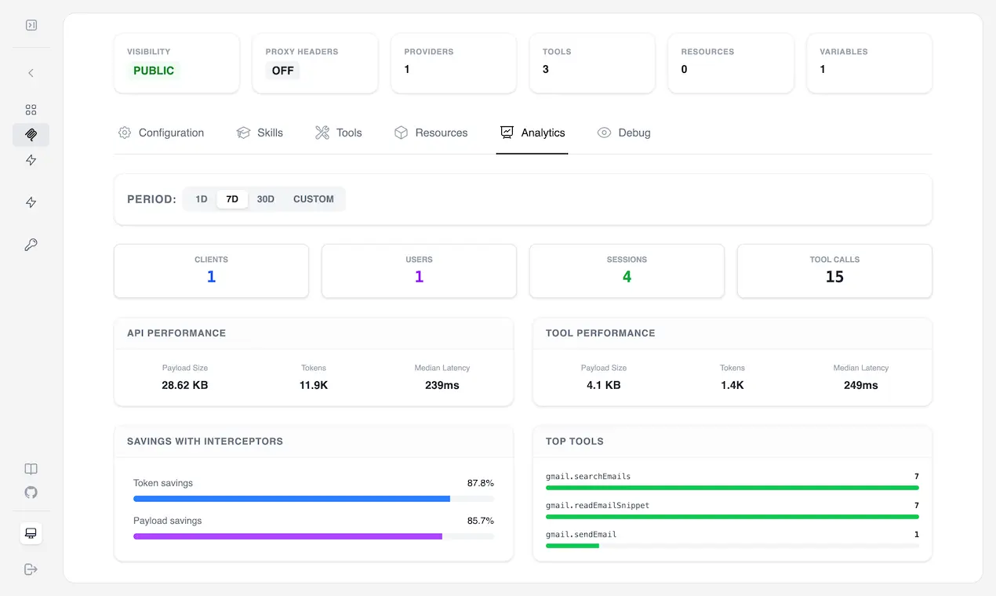Click the purple Payload savings bar
The height and width of the screenshot is (596, 996).
click(x=288, y=536)
